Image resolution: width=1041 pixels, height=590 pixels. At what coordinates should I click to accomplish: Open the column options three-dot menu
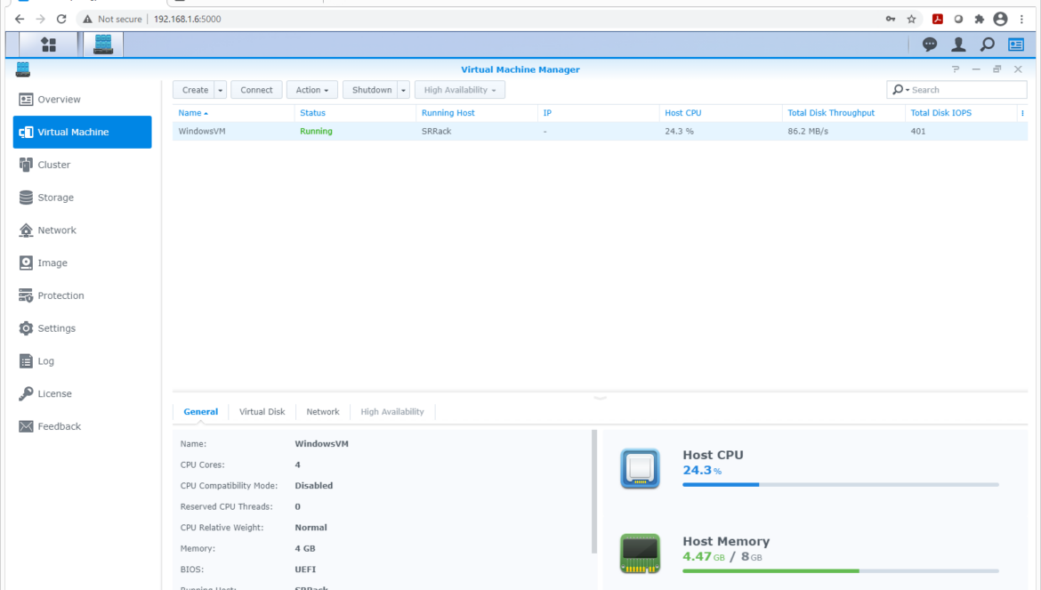[x=1022, y=114]
